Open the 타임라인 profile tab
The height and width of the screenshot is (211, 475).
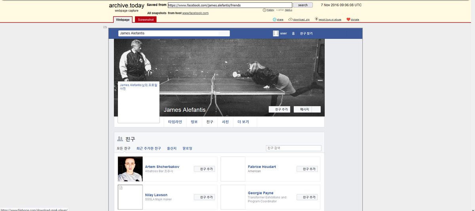click(175, 122)
